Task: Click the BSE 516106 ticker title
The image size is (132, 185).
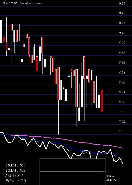Action: click(x=10, y=3)
